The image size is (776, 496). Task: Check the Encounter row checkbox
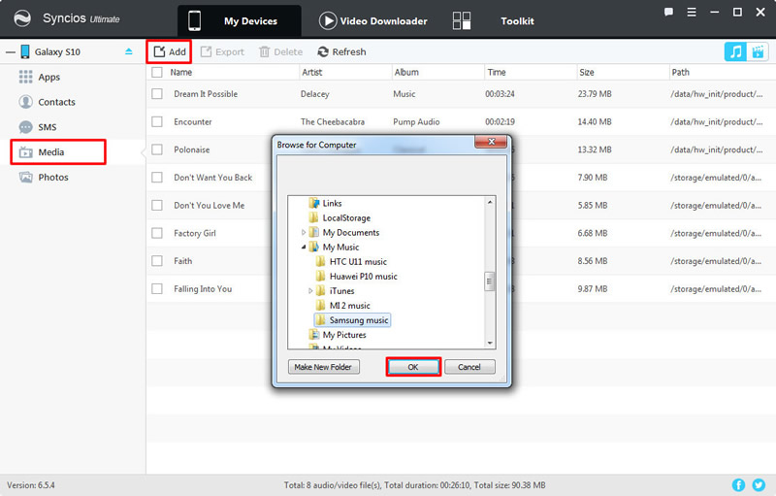point(157,121)
